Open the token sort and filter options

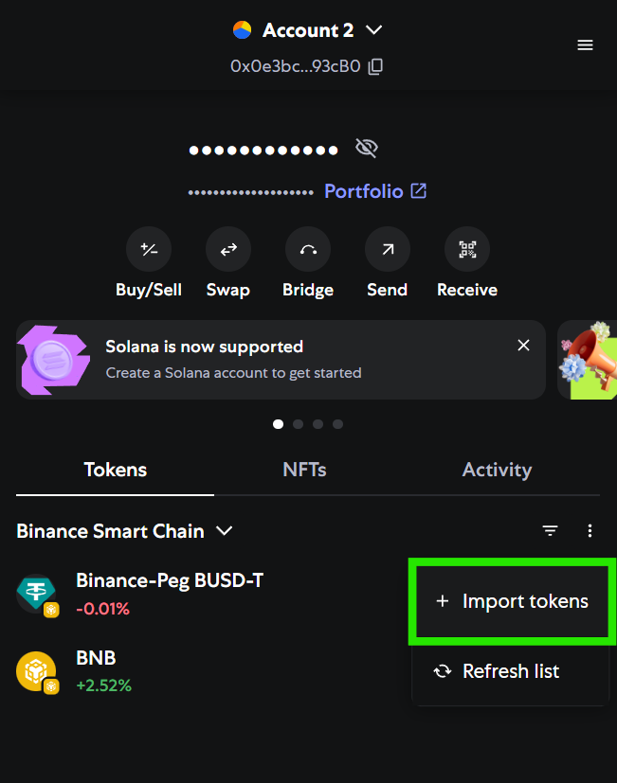[x=551, y=531]
